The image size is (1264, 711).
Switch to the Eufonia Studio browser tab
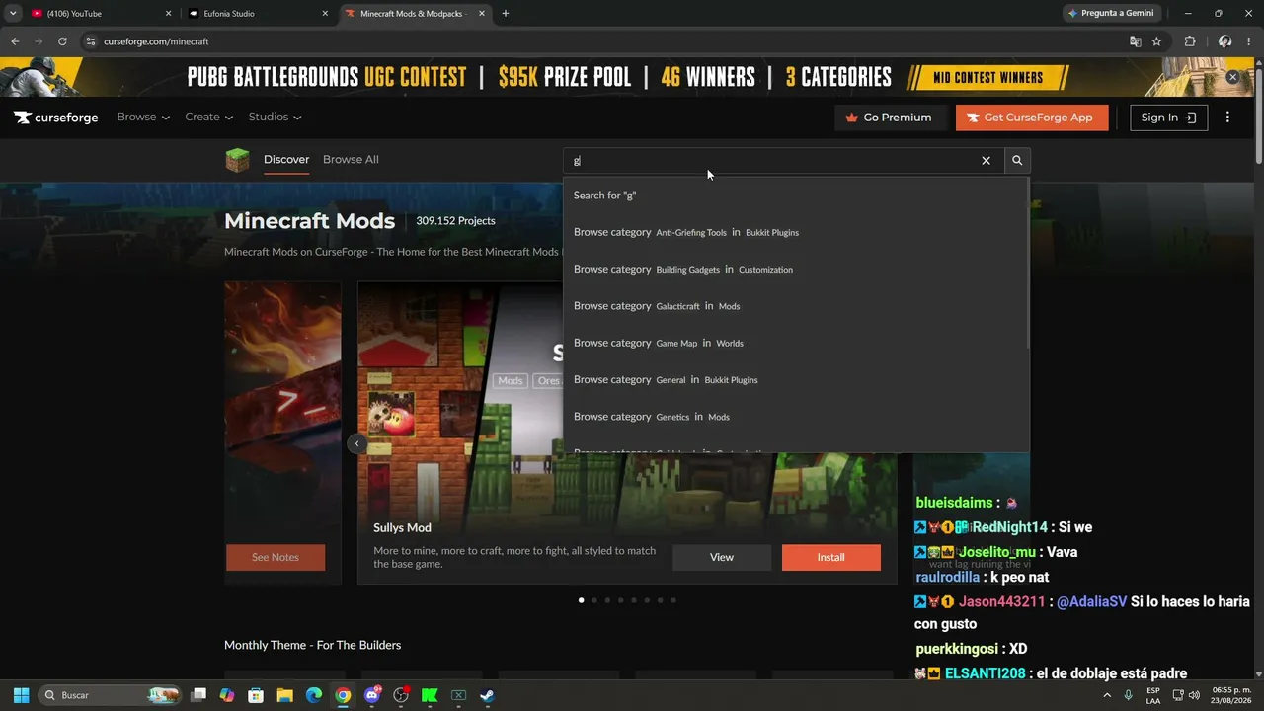[x=259, y=14]
